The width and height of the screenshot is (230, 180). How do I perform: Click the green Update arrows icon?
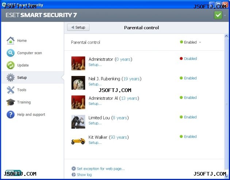point(11,65)
